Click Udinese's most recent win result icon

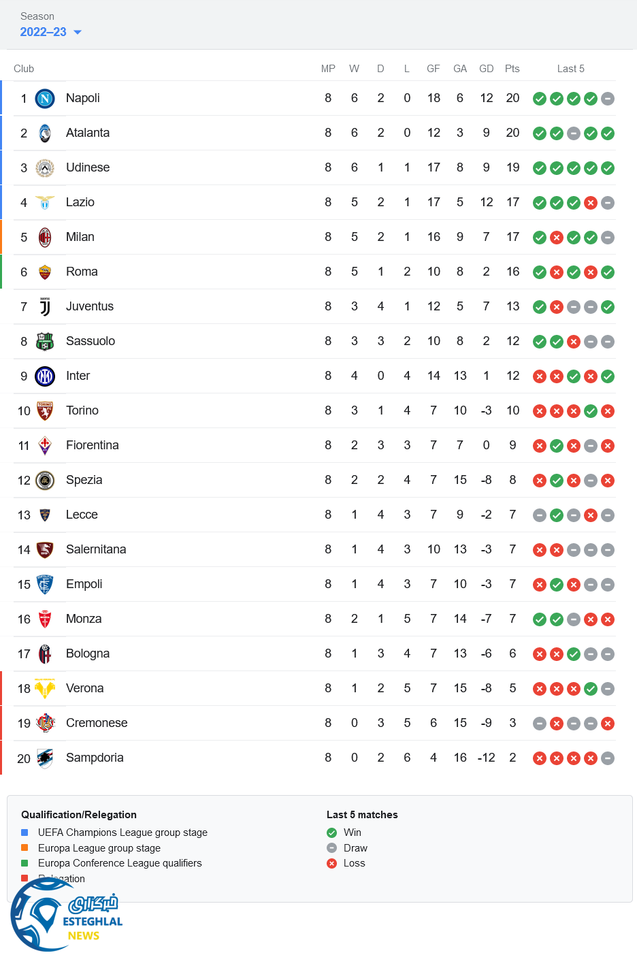(x=608, y=168)
